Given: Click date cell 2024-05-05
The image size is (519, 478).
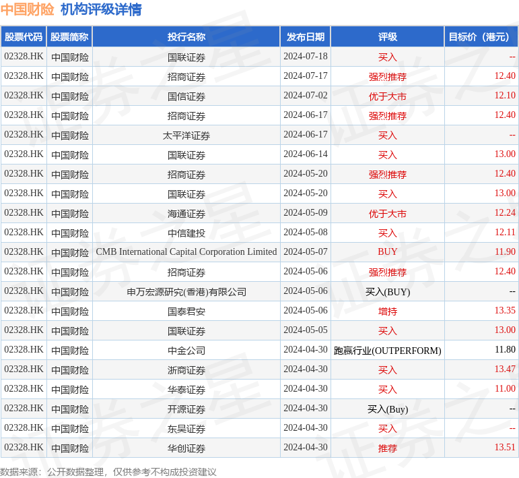Looking at the screenshot, I should pos(306,330).
